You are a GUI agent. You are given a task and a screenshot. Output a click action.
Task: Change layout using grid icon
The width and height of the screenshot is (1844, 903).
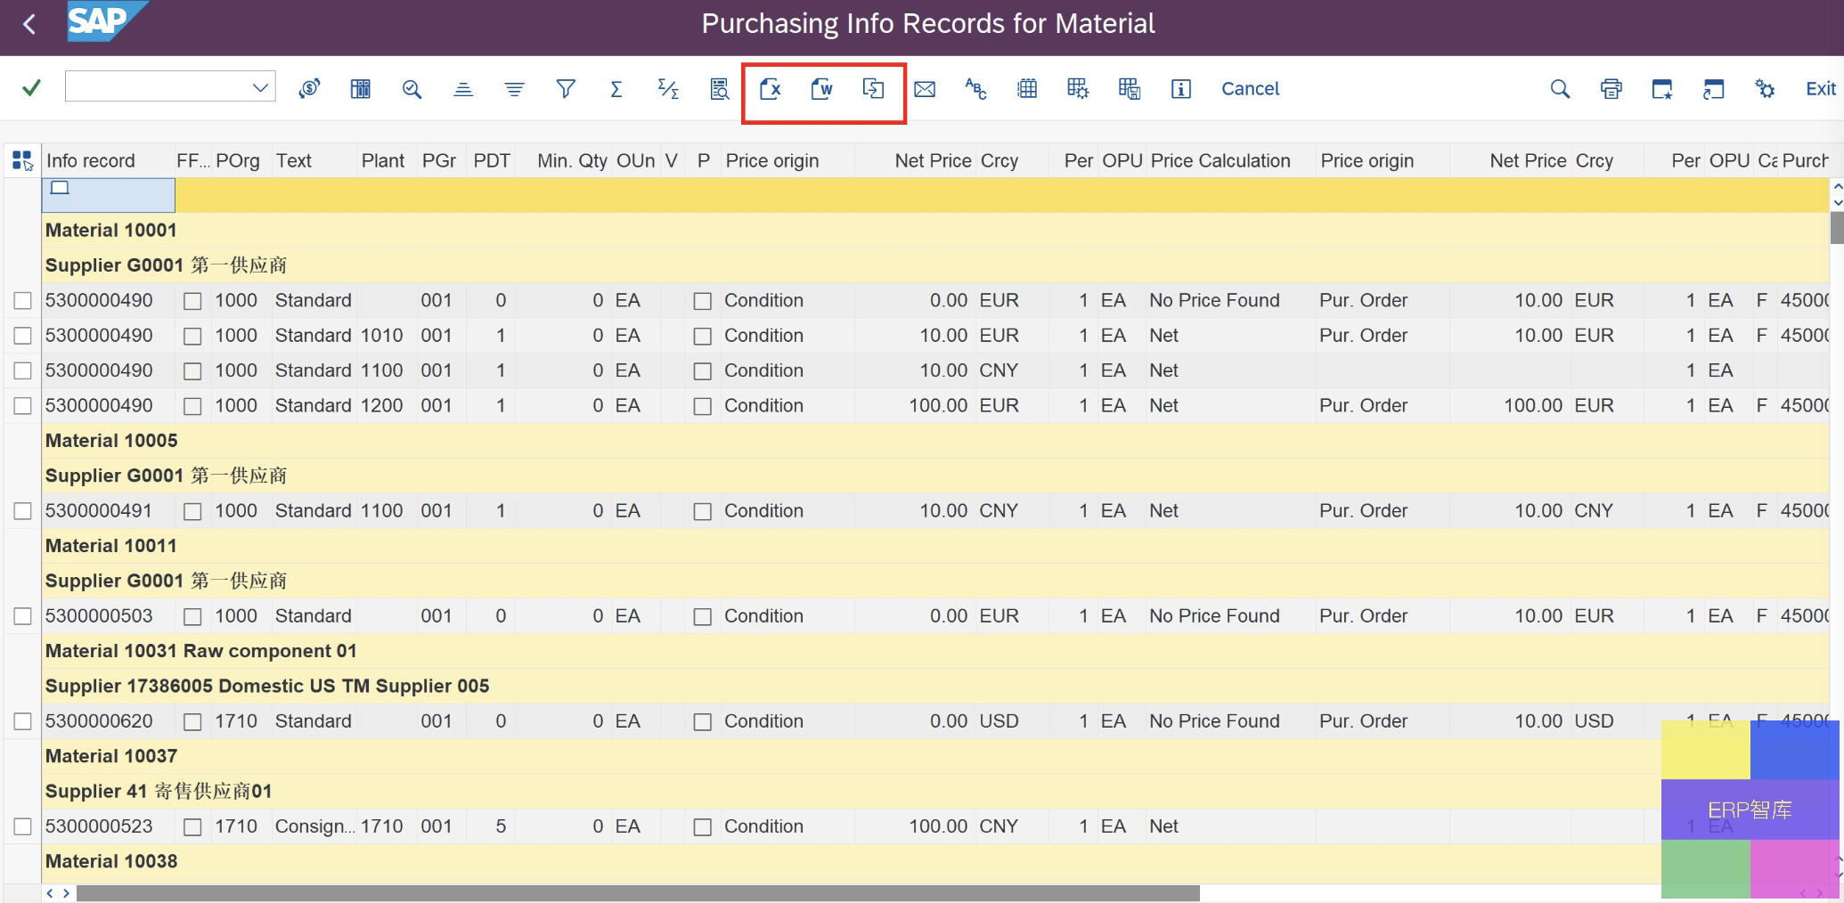(1027, 88)
